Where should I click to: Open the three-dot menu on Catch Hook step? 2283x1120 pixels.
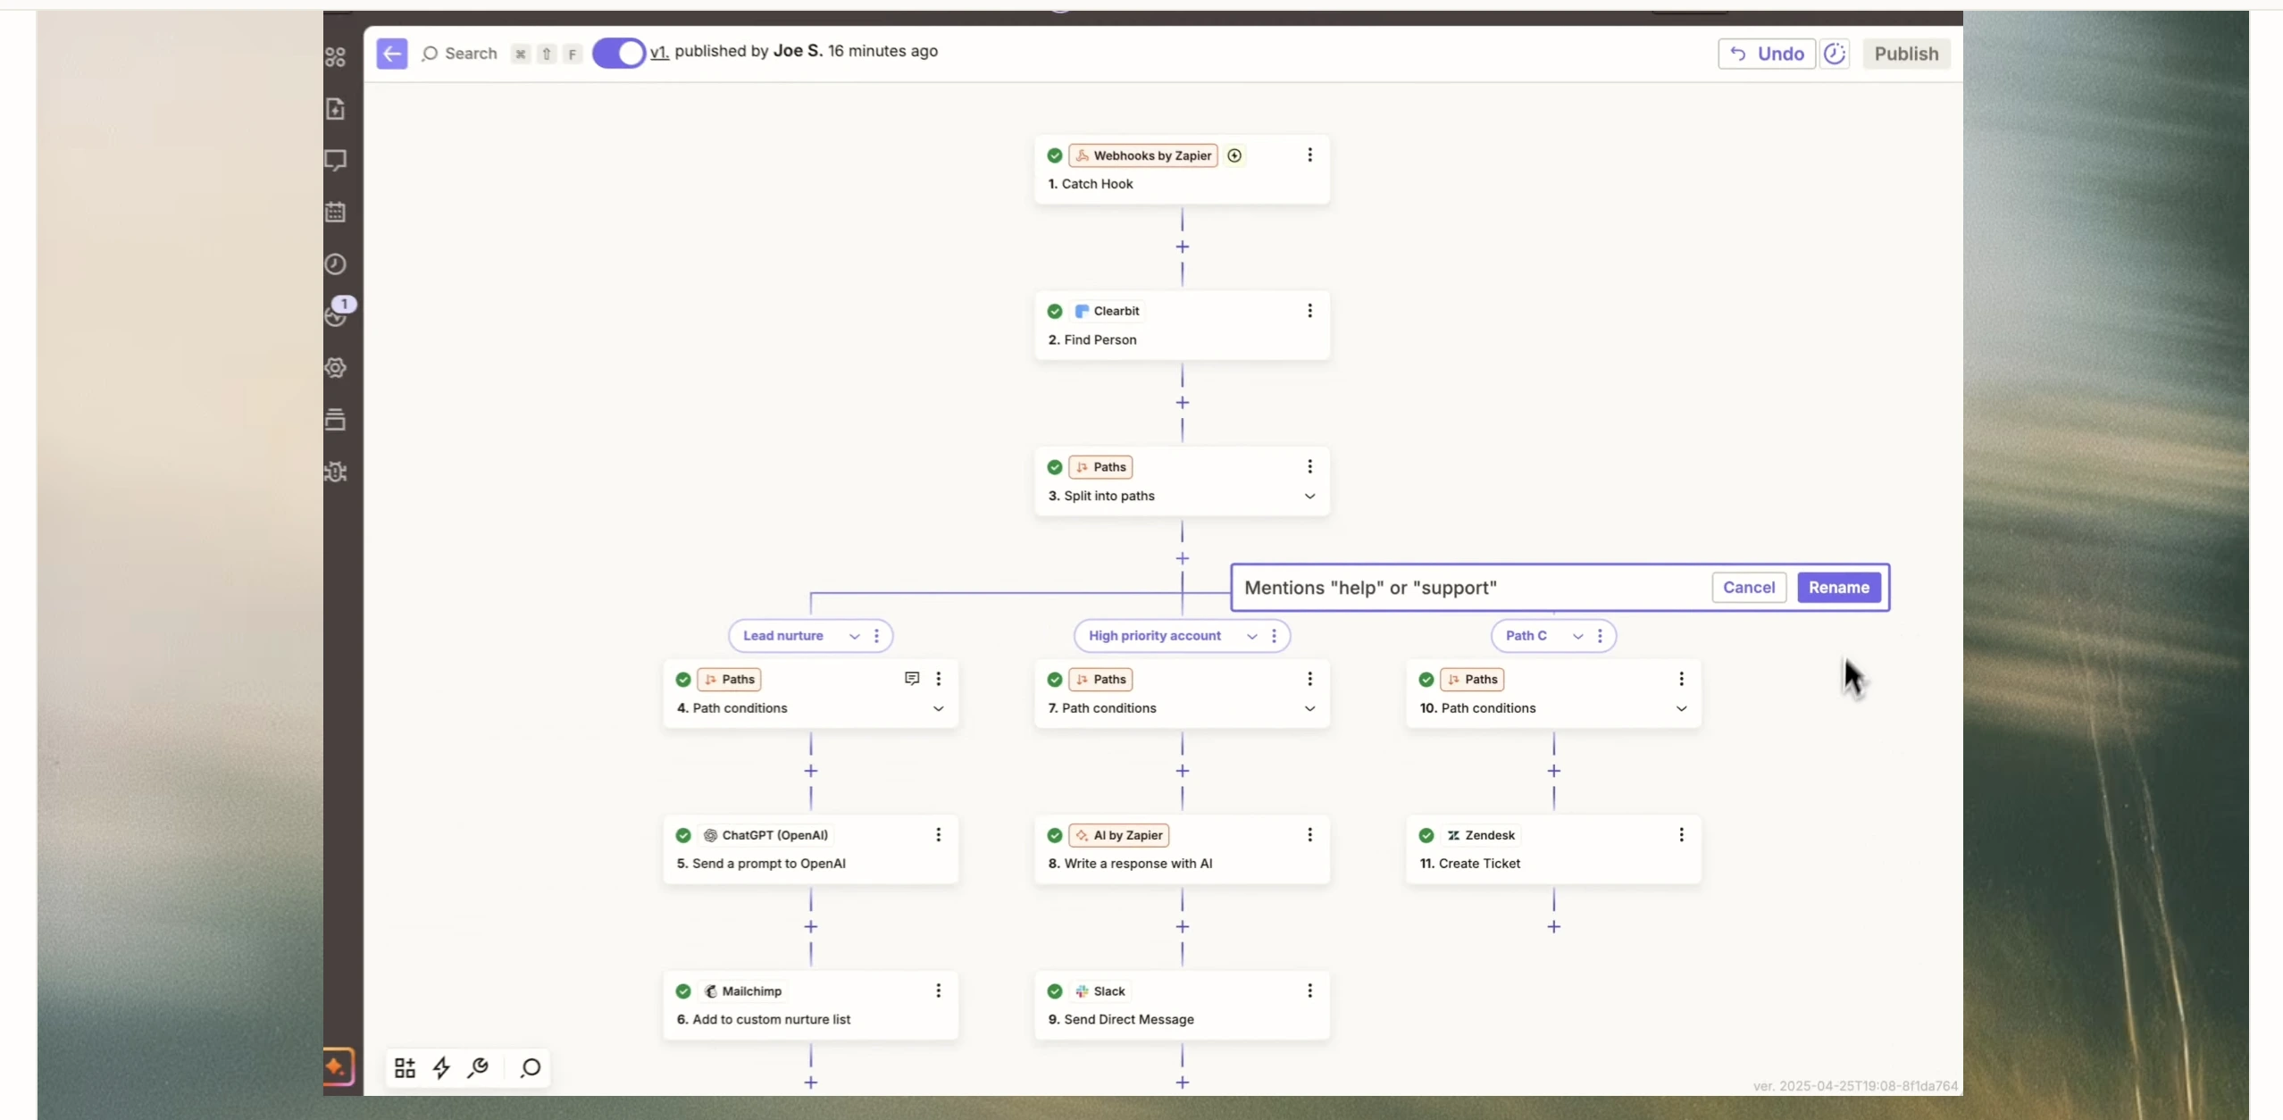coord(1309,155)
